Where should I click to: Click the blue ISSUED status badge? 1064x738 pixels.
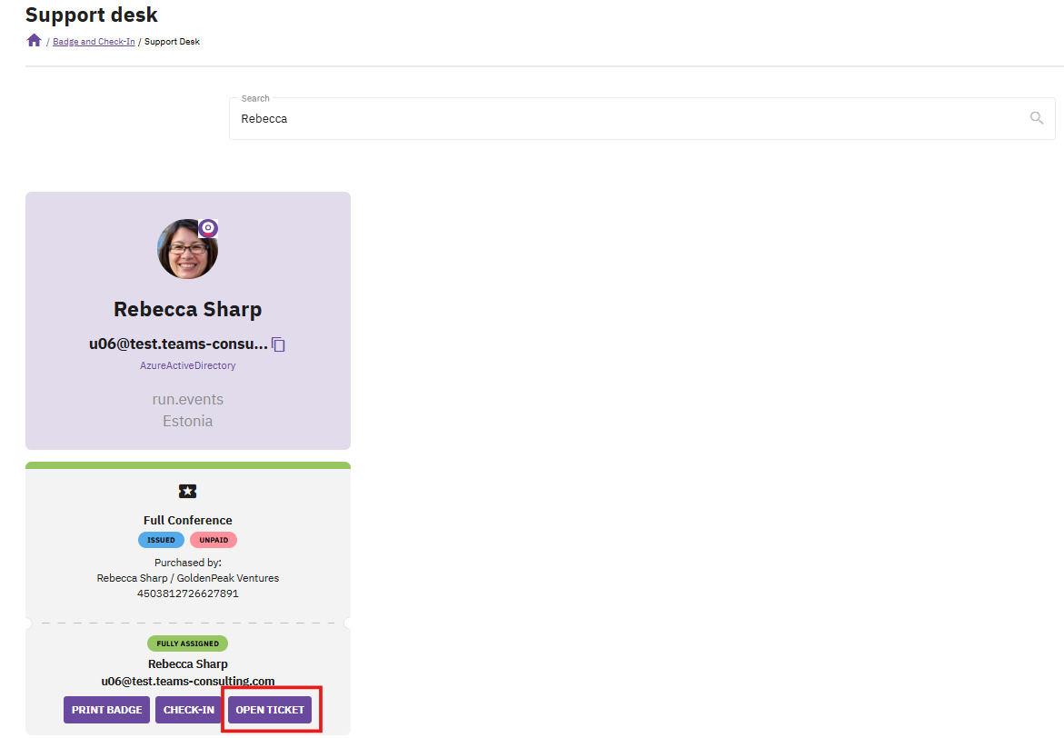pos(161,540)
